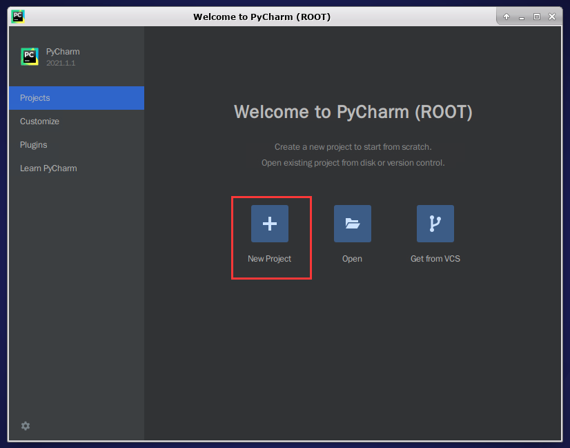Close the PyCharm welcome window
This screenshot has width=570, height=448.
552,17
